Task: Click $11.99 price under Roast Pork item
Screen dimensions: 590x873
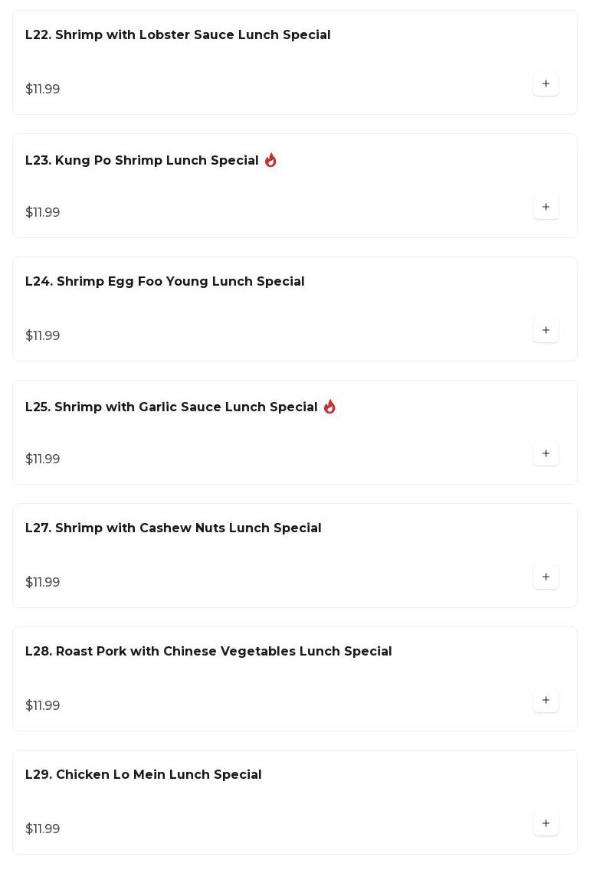Action: tap(43, 705)
